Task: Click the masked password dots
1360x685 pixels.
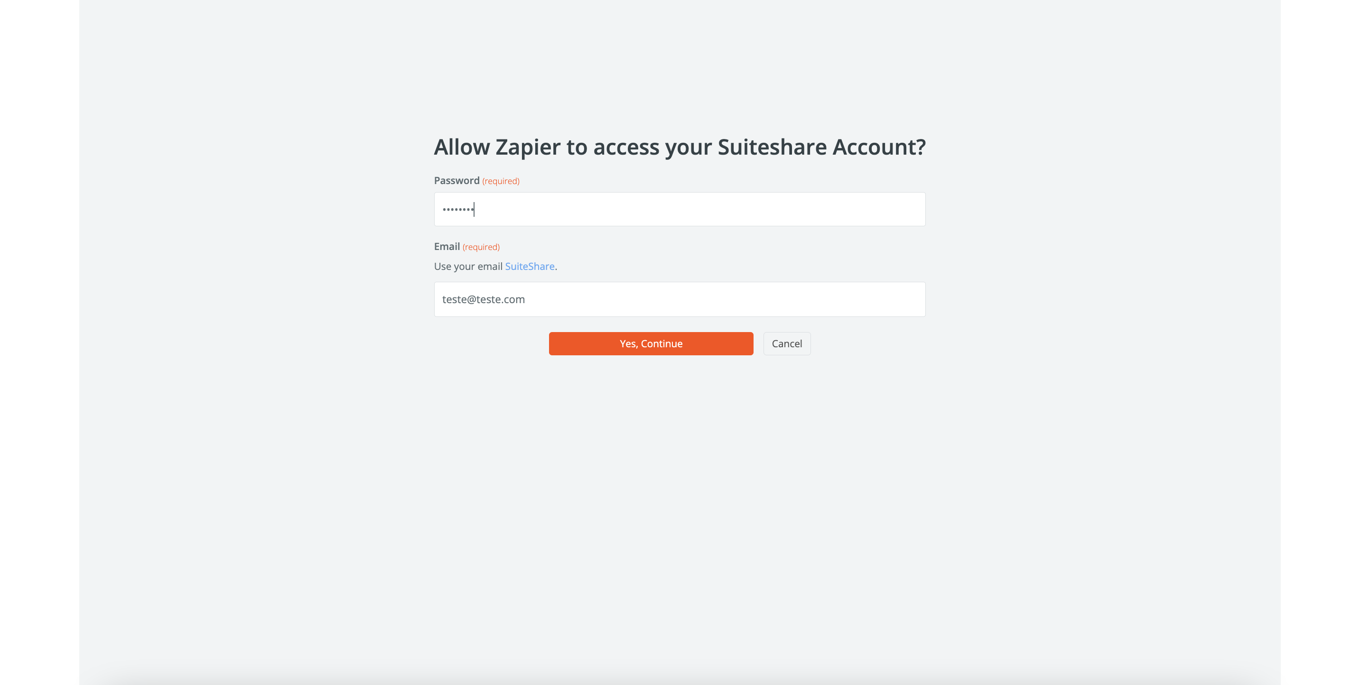Action: click(458, 210)
